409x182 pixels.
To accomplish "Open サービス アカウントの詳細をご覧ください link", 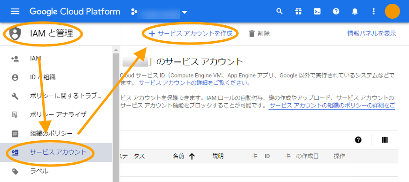I will click(x=195, y=83).
